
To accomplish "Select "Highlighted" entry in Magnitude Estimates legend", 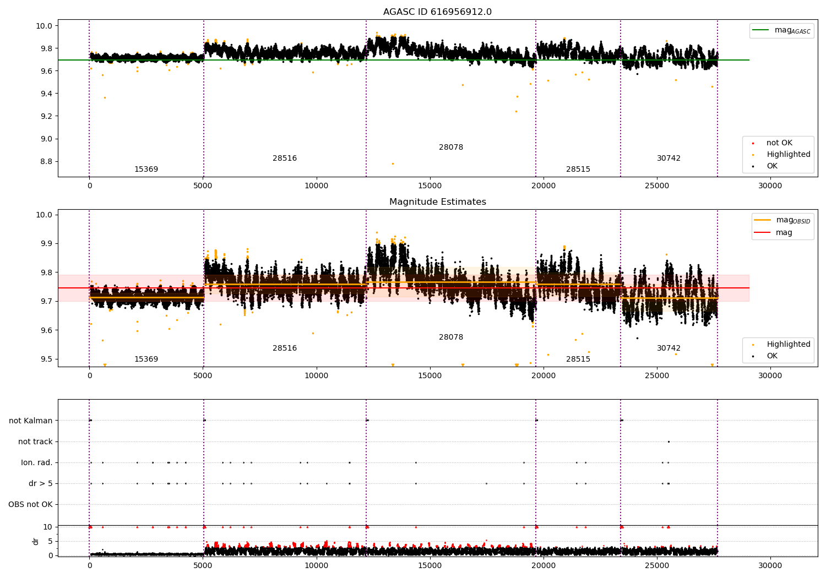I will pyautogui.click(x=789, y=345).
